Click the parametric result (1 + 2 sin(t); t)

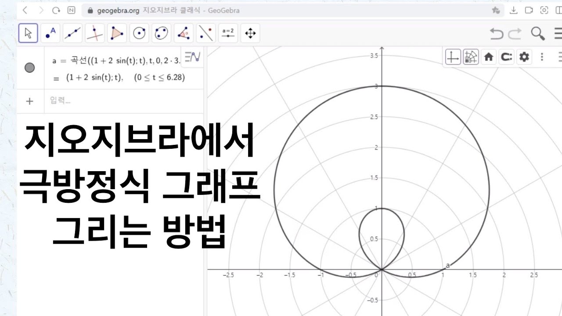click(x=93, y=78)
